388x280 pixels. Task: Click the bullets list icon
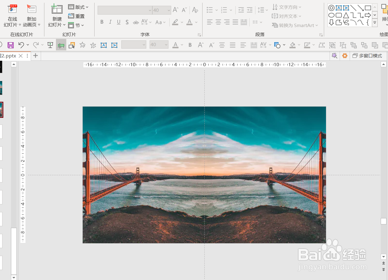pyautogui.click(x=210, y=10)
